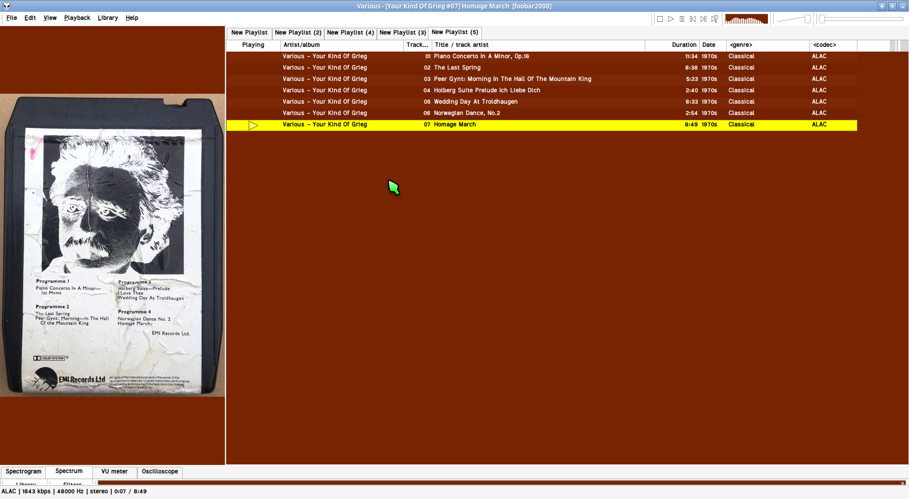Select the highlighted Homage March track
The width and height of the screenshot is (909, 499).
(x=542, y=125)
